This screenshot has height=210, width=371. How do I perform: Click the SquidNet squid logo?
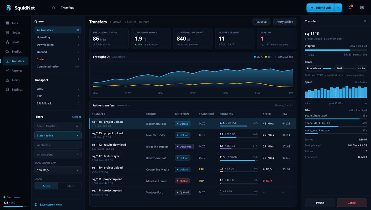tap(8, 8)
